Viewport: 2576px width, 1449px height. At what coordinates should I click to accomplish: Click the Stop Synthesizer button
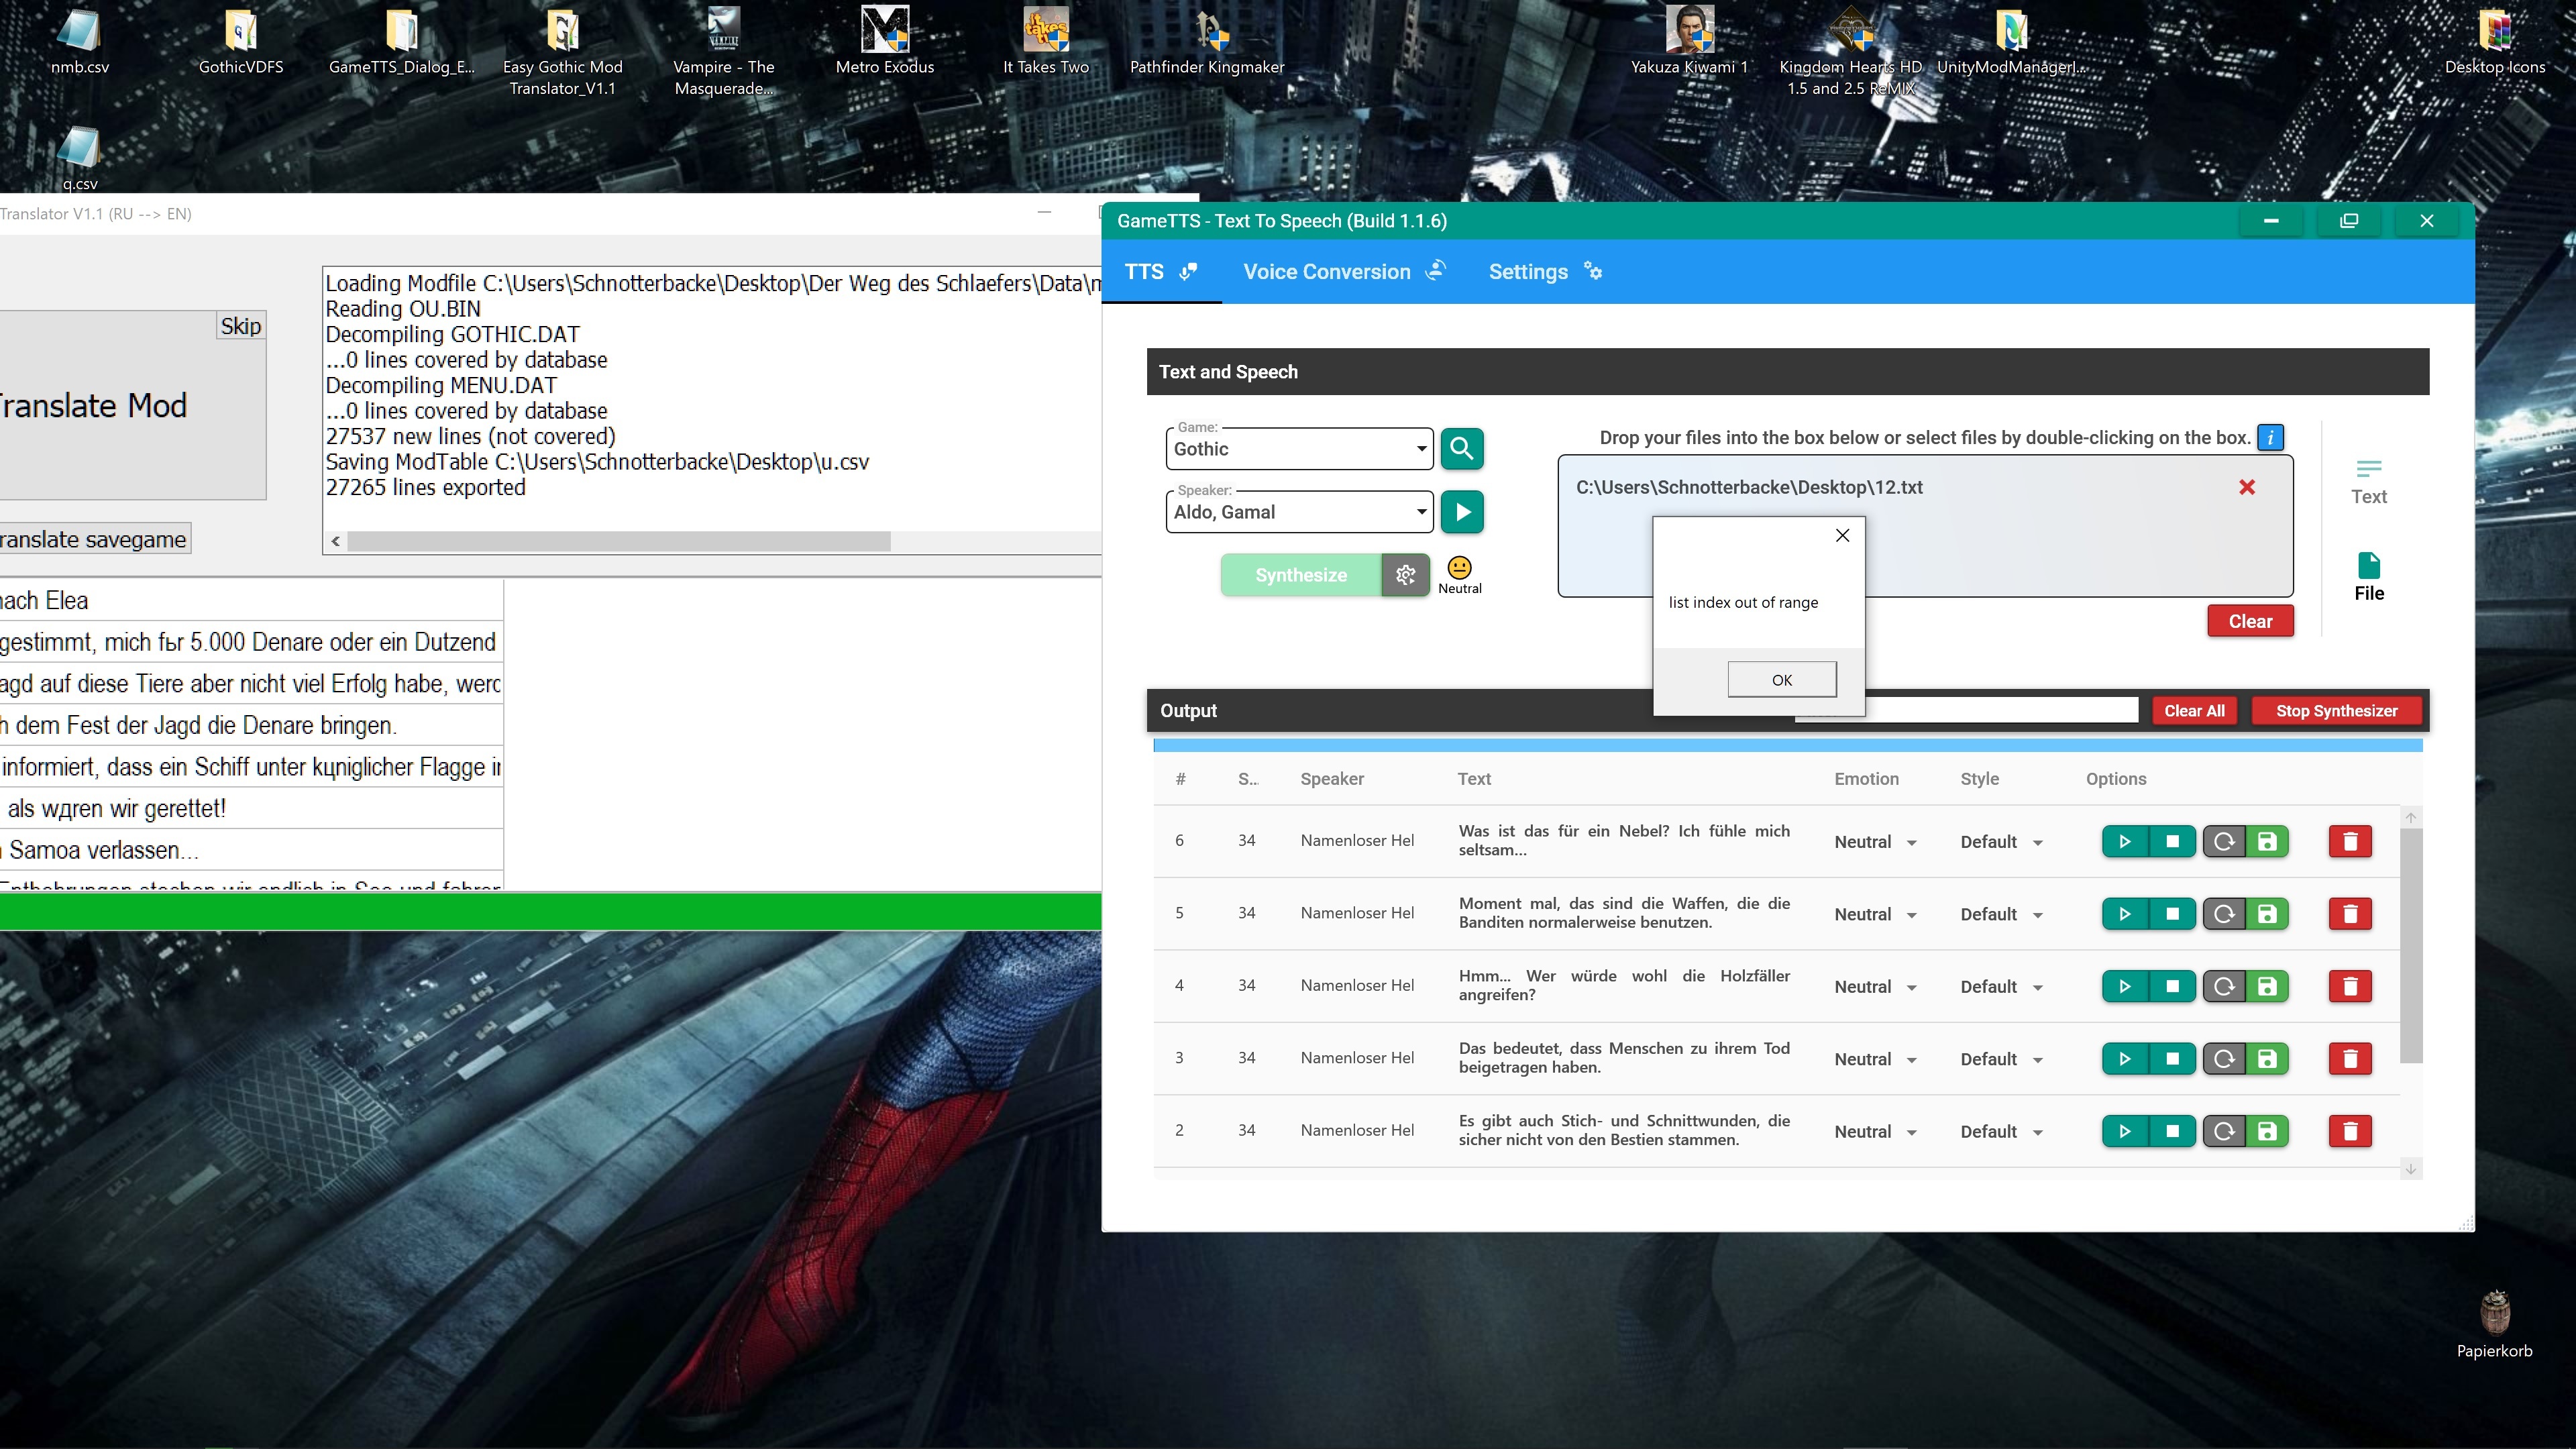2336,711
